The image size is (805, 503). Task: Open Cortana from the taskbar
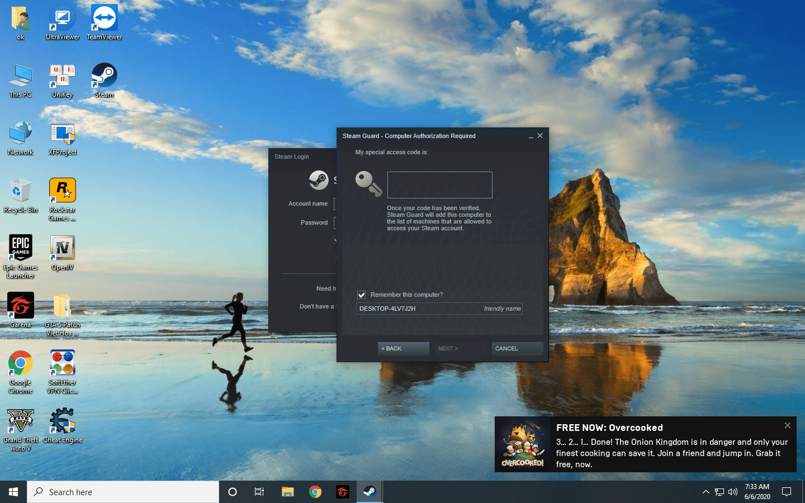pyautogui.click(x=233, y=492)
